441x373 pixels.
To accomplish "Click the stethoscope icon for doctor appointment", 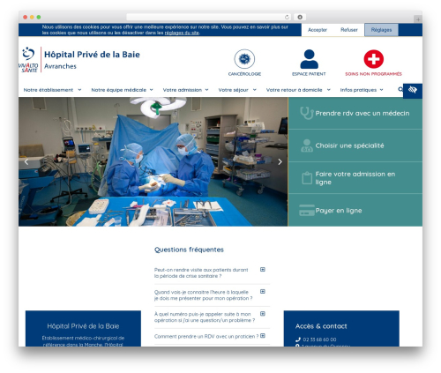I will pyautogui.click(x=307, y=113).
